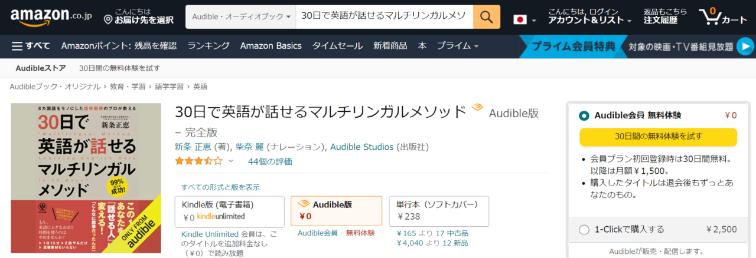The height and width of the screenshot is (258, 756).
Task: Expand the プライム navigation dropdown
Action: click(458, 46)
